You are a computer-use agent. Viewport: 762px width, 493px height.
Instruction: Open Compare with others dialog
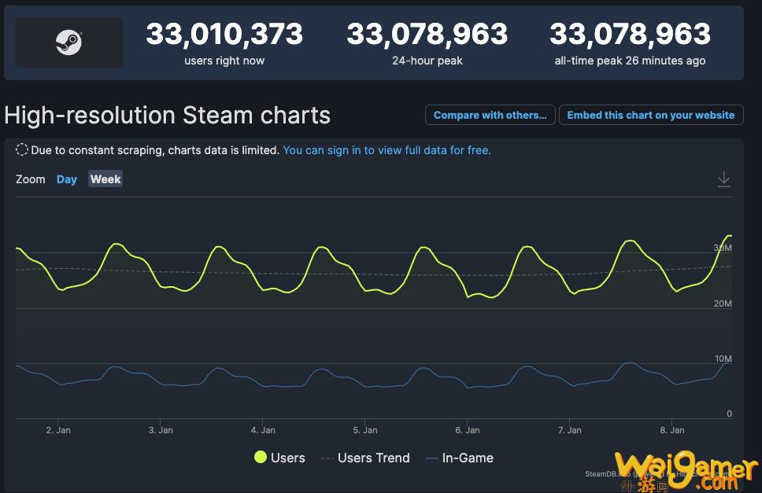(x=490, y=115)
